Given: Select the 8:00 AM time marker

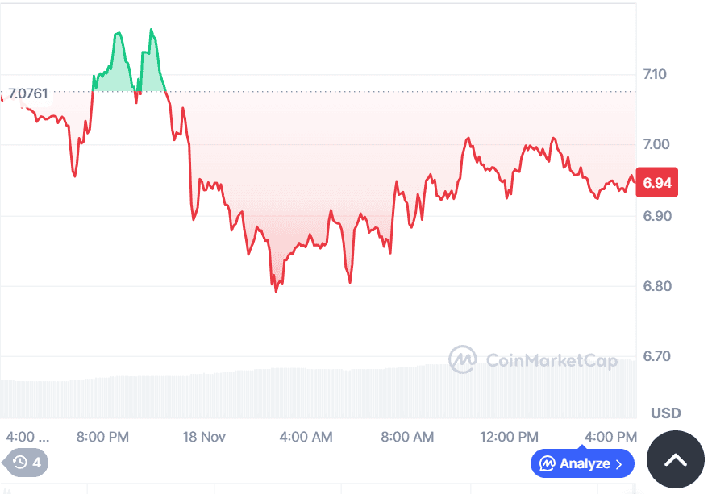Looking at the screenshot, I should [x=407, y=437].
